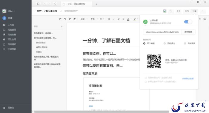Expand the font color dropdown arrow

pos(131,19)
